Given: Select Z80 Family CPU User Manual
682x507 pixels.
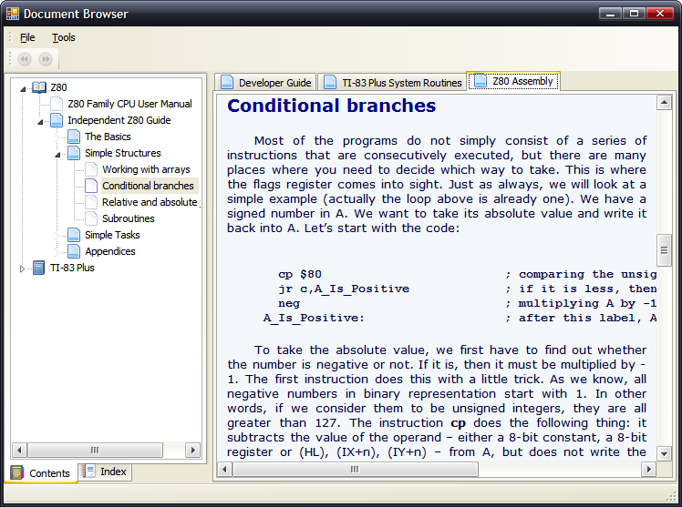Looking at the screenshot, I should pos(129,104).
